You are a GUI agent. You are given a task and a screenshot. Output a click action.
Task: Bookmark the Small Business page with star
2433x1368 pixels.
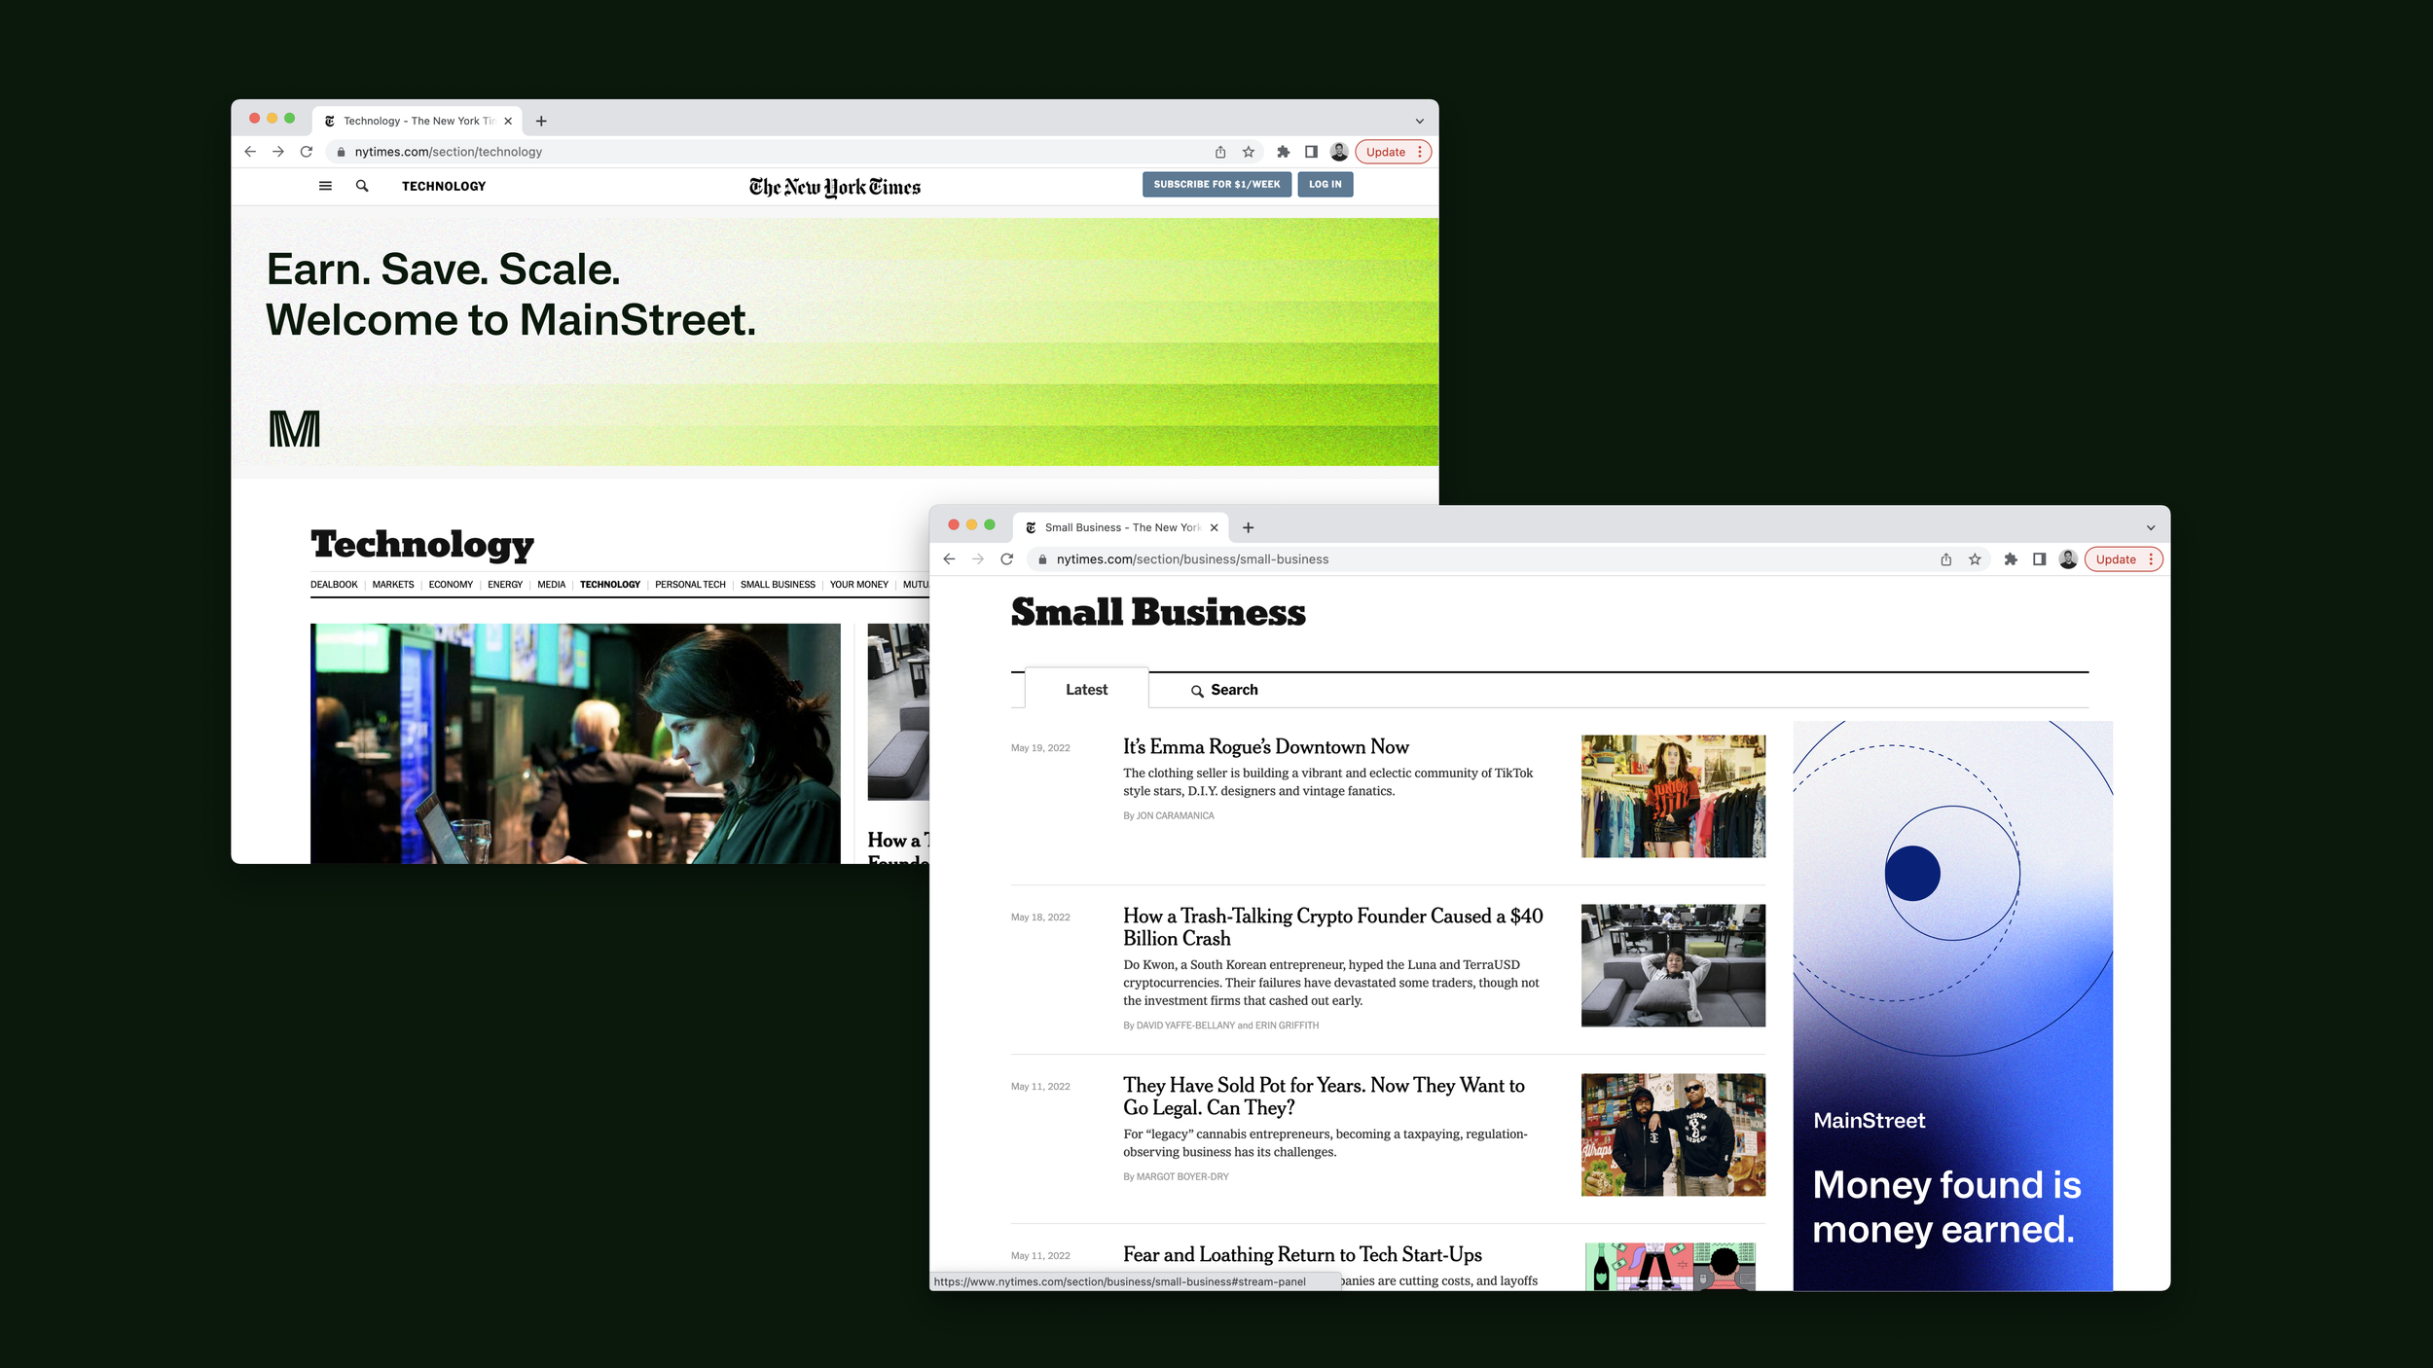tap(1975, 559)
